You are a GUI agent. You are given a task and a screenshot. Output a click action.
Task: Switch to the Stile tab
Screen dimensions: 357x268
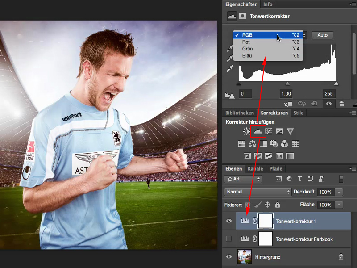(298, 113)
